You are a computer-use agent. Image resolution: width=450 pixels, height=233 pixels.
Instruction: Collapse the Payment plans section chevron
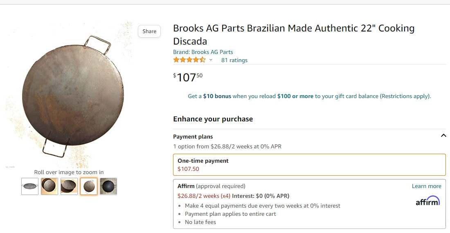coord(443,136)
